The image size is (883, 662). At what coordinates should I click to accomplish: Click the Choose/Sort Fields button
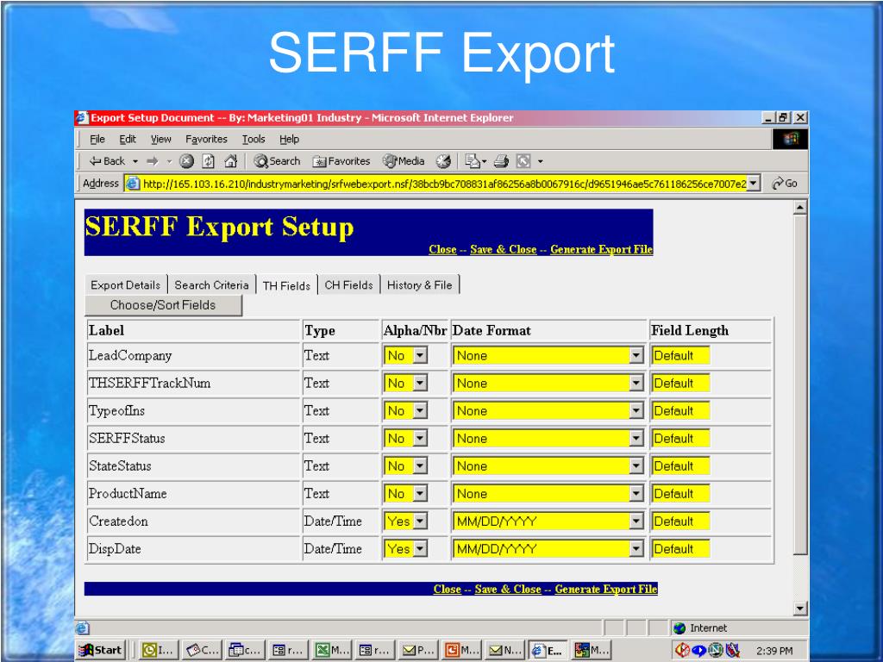click(163, 305)
